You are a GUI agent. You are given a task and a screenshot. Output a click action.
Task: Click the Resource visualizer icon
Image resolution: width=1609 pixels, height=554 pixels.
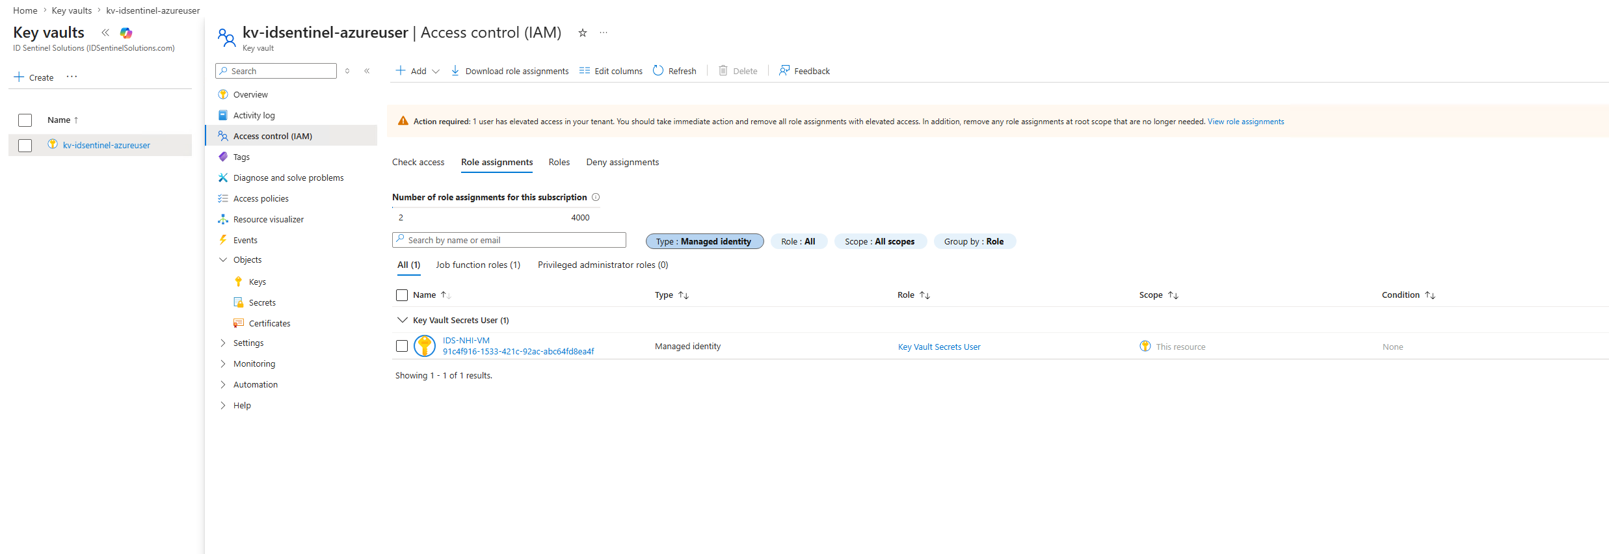[x=223, y=219]
